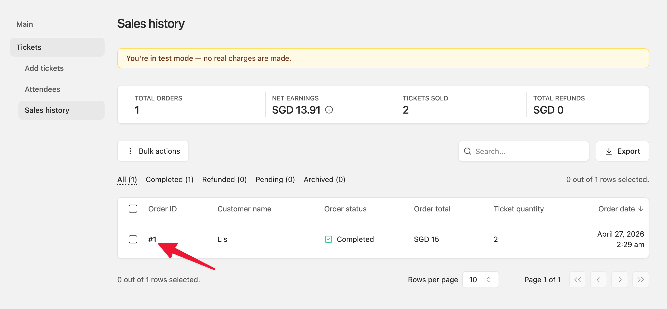Go to the previous page arrow
Viewport: 667px width, 309px height.
tap(599, 280)
